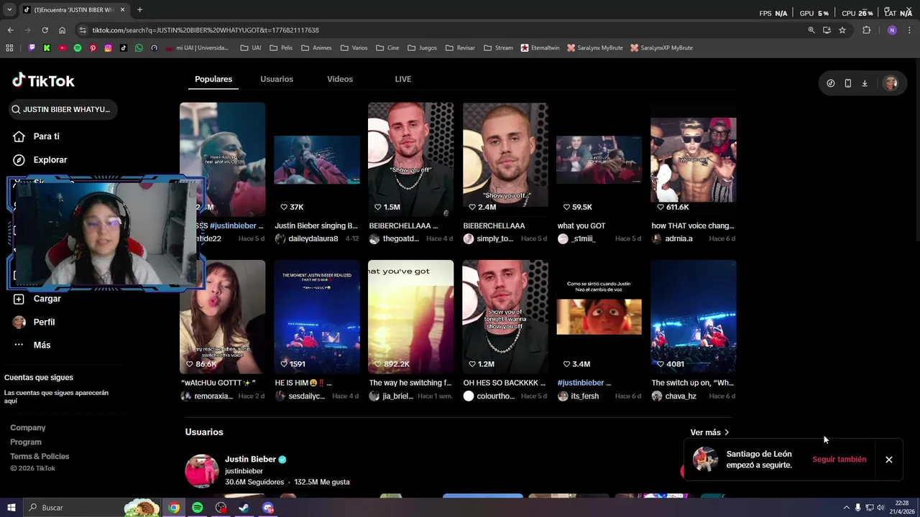The image size is (920, 517).
Task: Open the Instagram bookmark icon
Action: pos(109,48)
